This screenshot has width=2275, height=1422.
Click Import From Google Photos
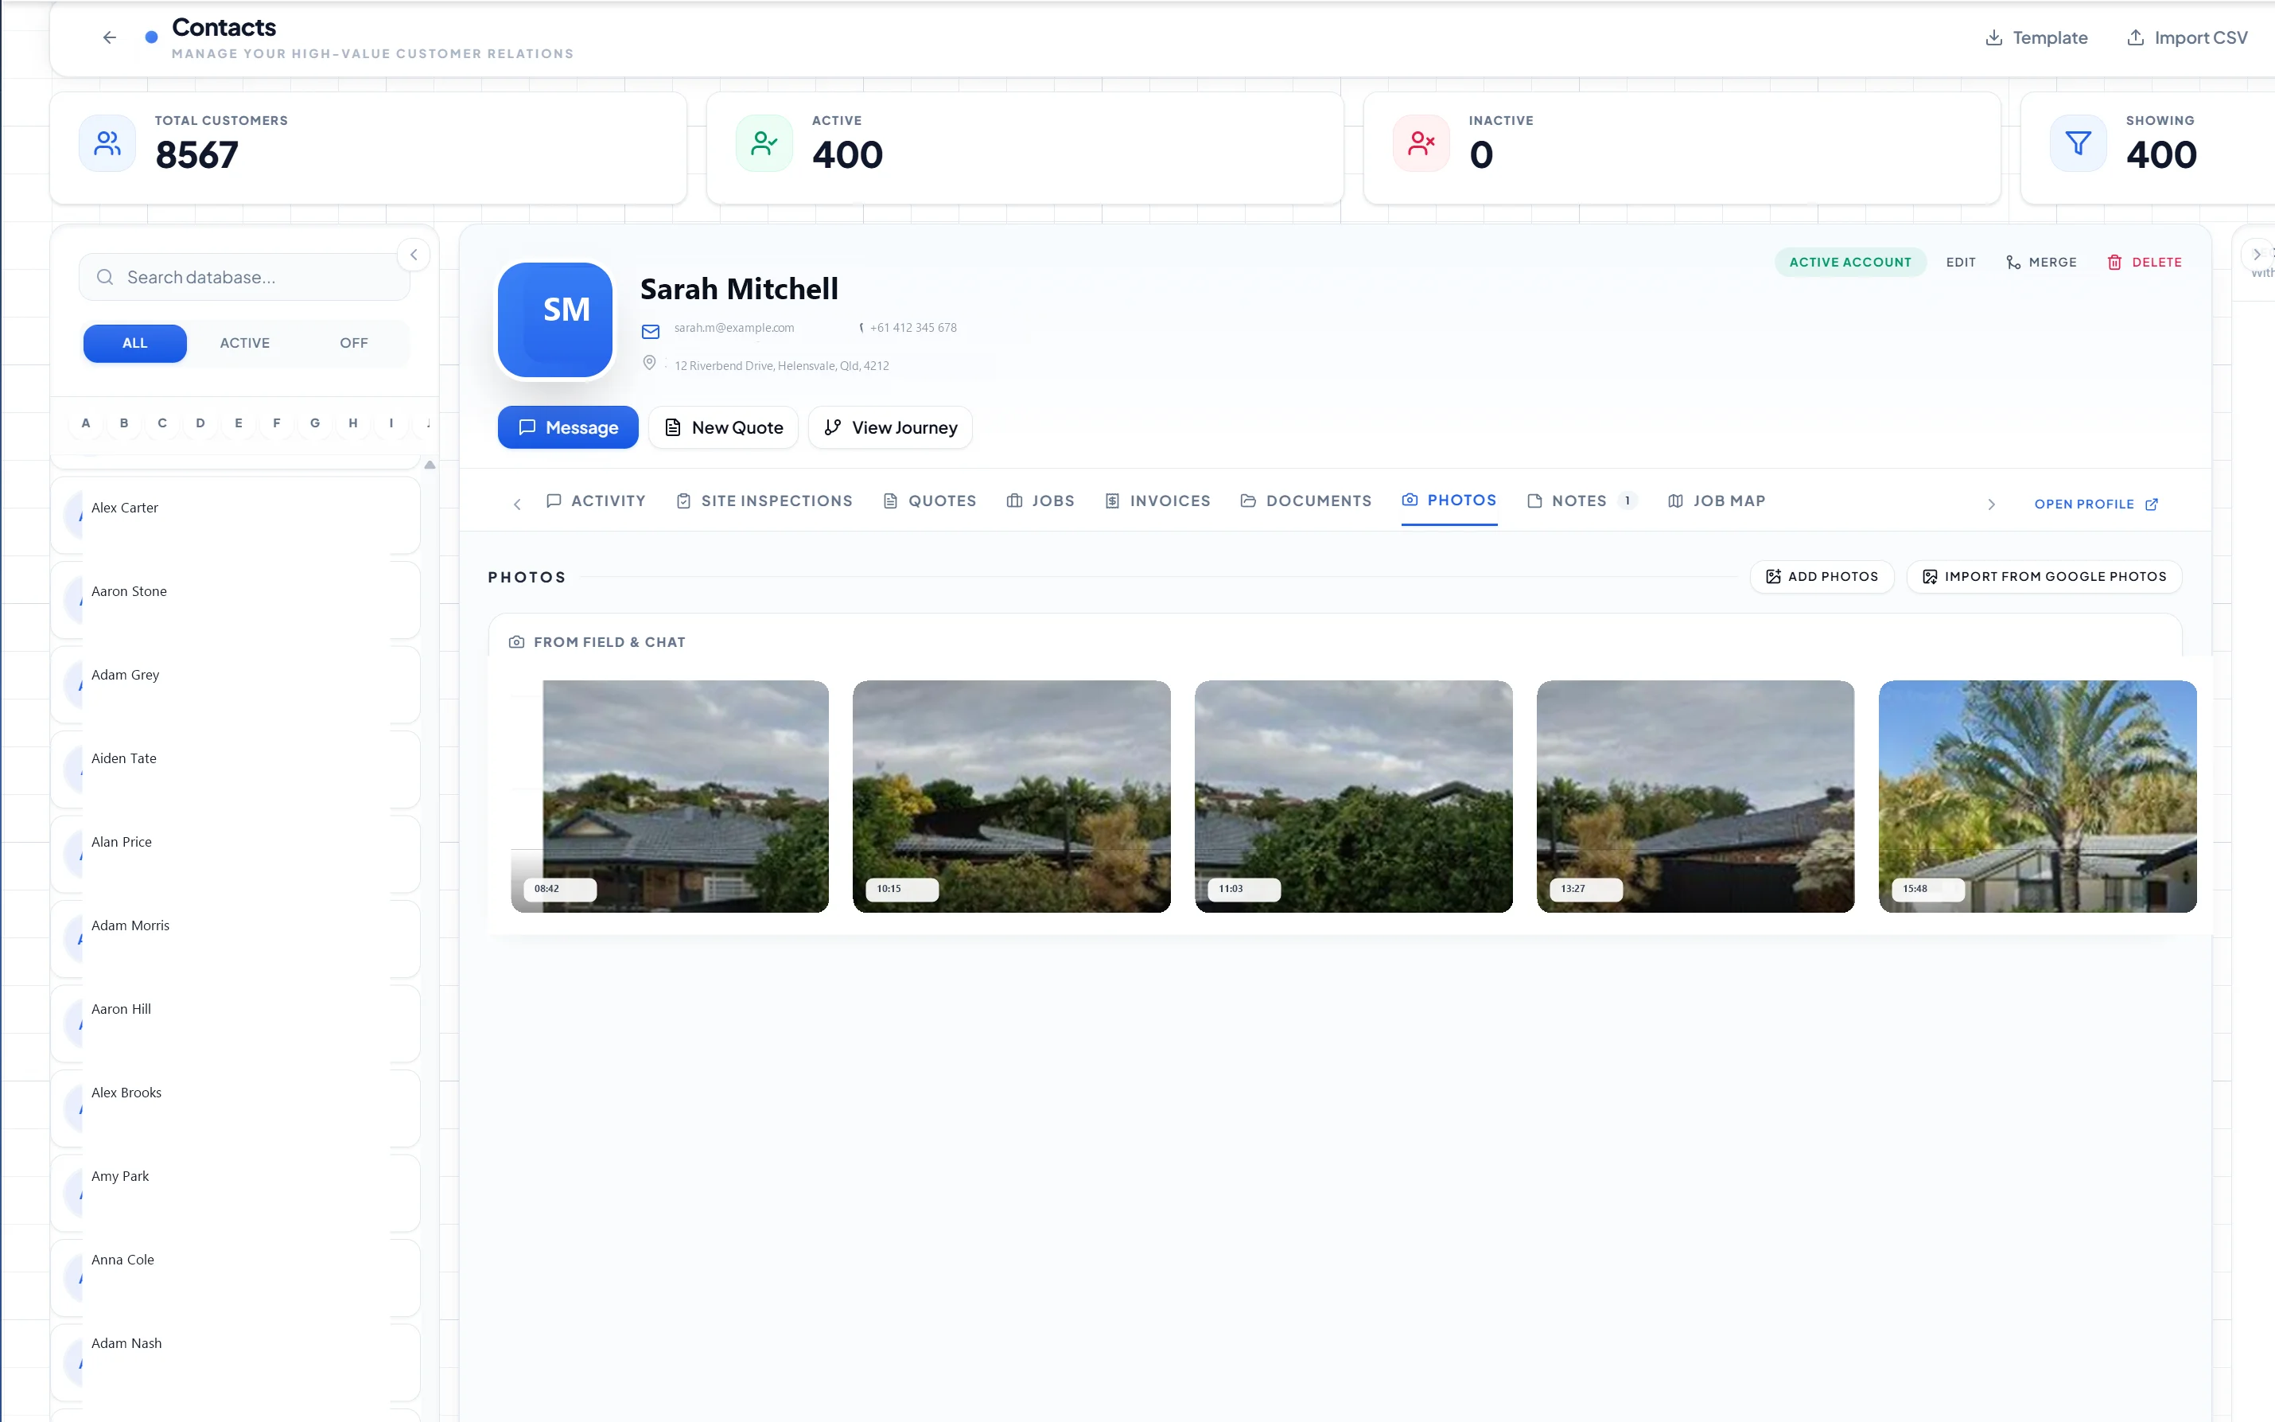[x=2044, y=576]
